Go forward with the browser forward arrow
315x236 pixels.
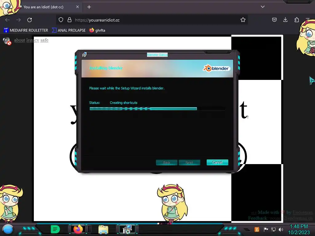(18, 20)
